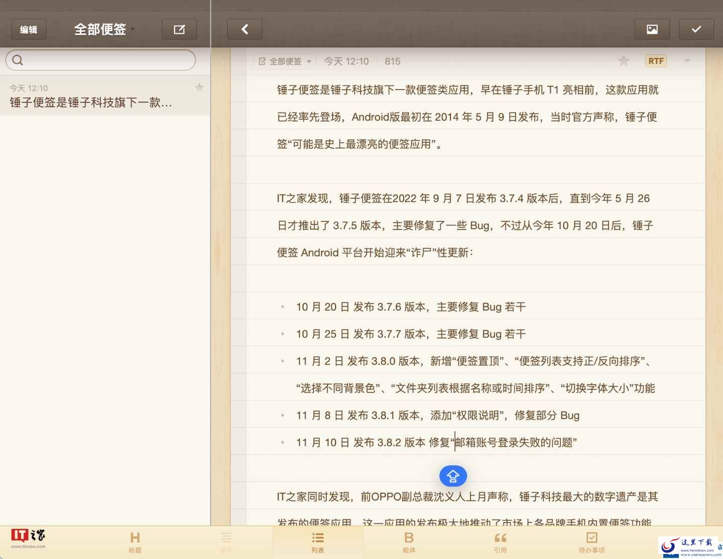723x559 pixels.
Task: Insert a 待办事项 to-do item
Action: [592, 542]
